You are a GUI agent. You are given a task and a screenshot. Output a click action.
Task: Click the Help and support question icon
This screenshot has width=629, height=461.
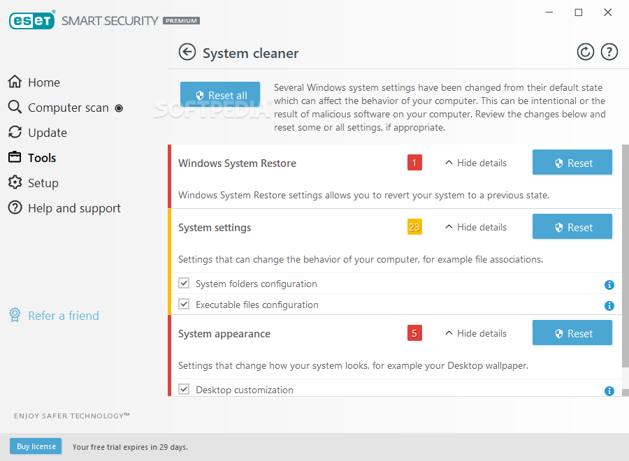(x=15, y=207)
